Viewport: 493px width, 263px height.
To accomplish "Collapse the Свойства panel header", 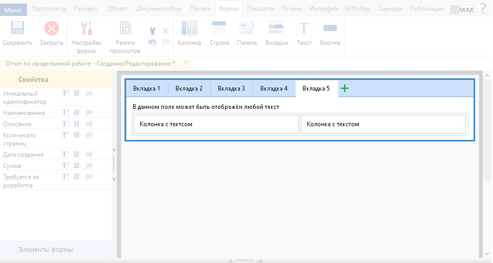I will click(33, 80).
